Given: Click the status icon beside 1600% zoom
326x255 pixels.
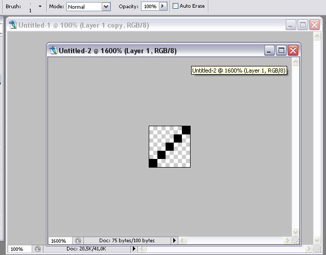Looking at the screenshot, I should 78,241.
